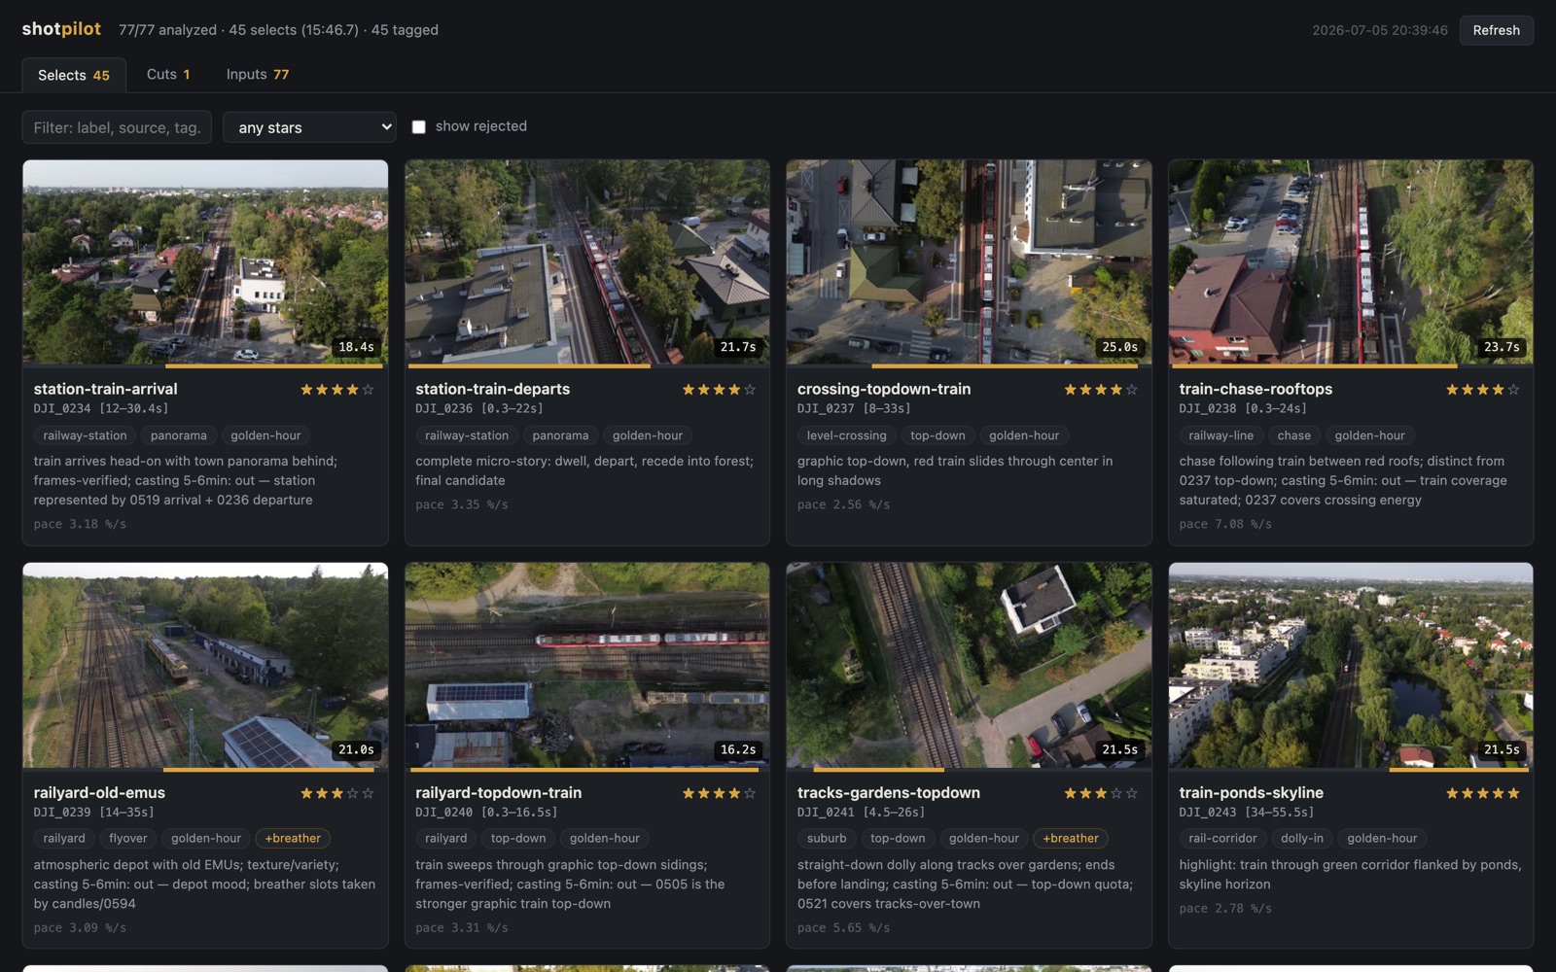Viewport: 1556px width, 972px height.
Task: Click fifth star on tracks-gardens-topdown
Action: pyautogui.click(x=1132, y=793)
